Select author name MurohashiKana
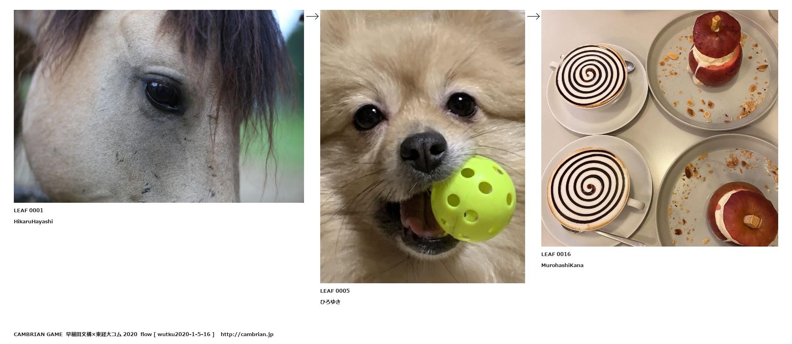The width and height of the screenshot is (792, 344). pos(562,265)
